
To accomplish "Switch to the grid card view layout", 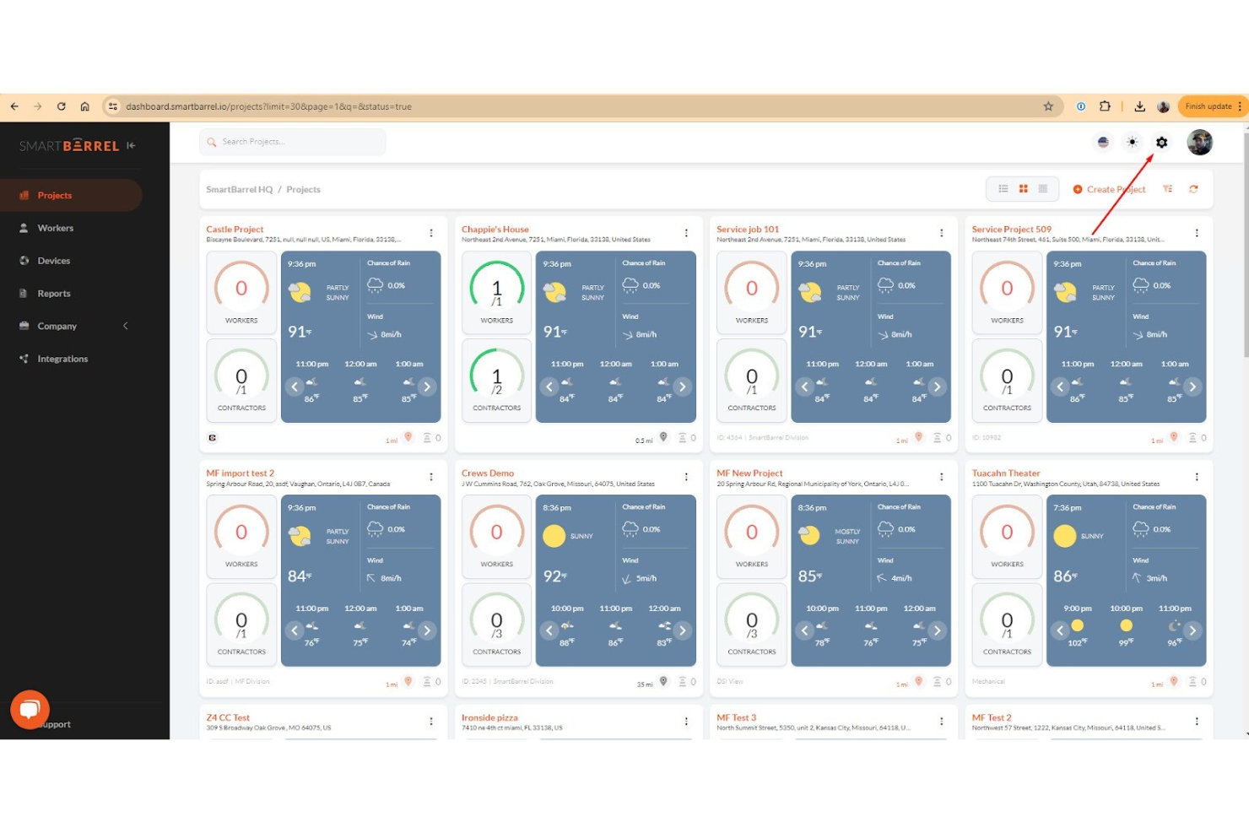I will tap(1023, 189).
